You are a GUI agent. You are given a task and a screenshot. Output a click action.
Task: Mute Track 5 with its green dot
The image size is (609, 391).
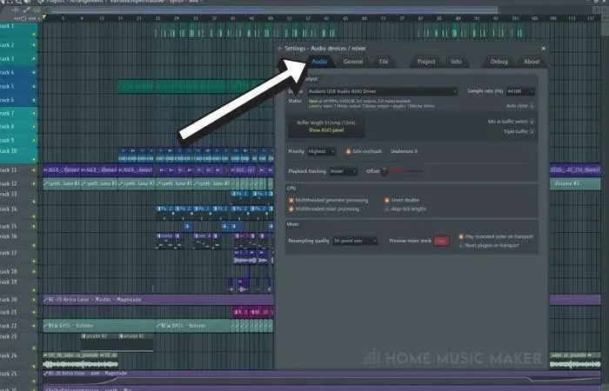tap(34, 87)
